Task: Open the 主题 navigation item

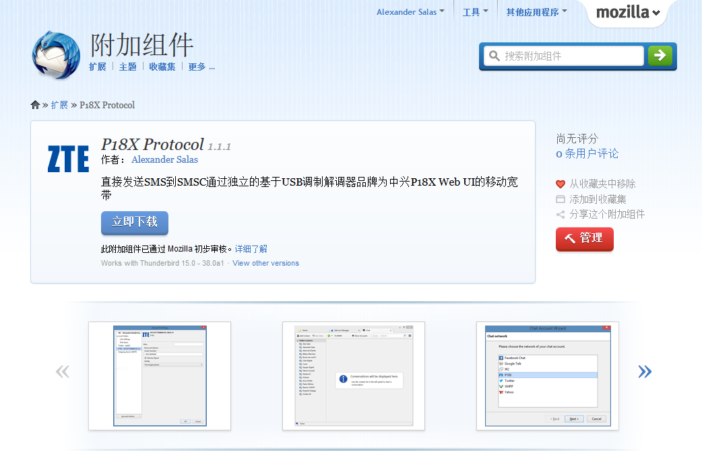Action: point(127,67)
